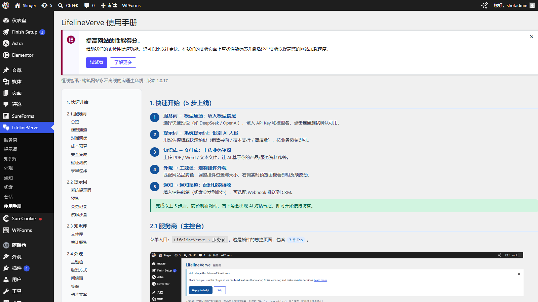
Task: Open the shotadmin user avatar
Action: point(532,5)
